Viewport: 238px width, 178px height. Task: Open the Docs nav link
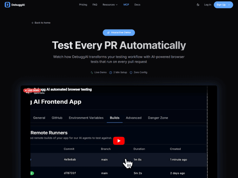pyautogui.click(x=137, y=5)
